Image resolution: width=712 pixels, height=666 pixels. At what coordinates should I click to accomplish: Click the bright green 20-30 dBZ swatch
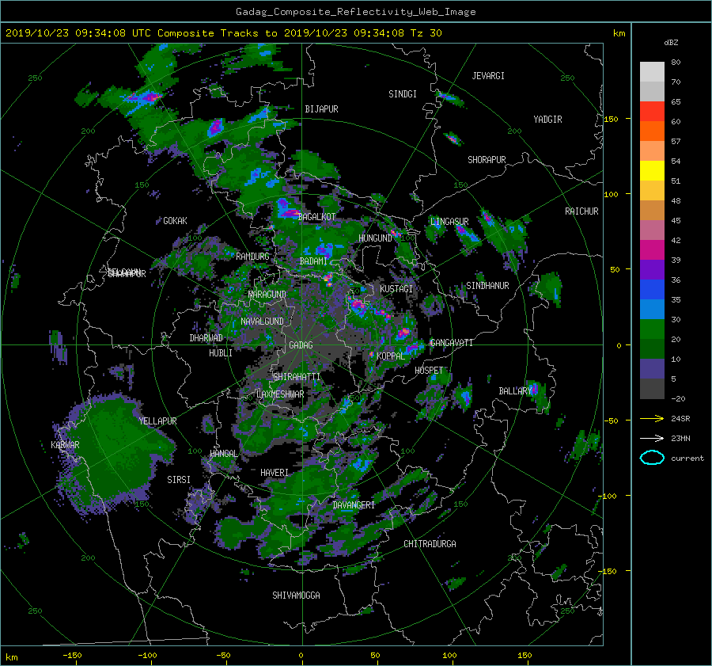coord(652,329)
